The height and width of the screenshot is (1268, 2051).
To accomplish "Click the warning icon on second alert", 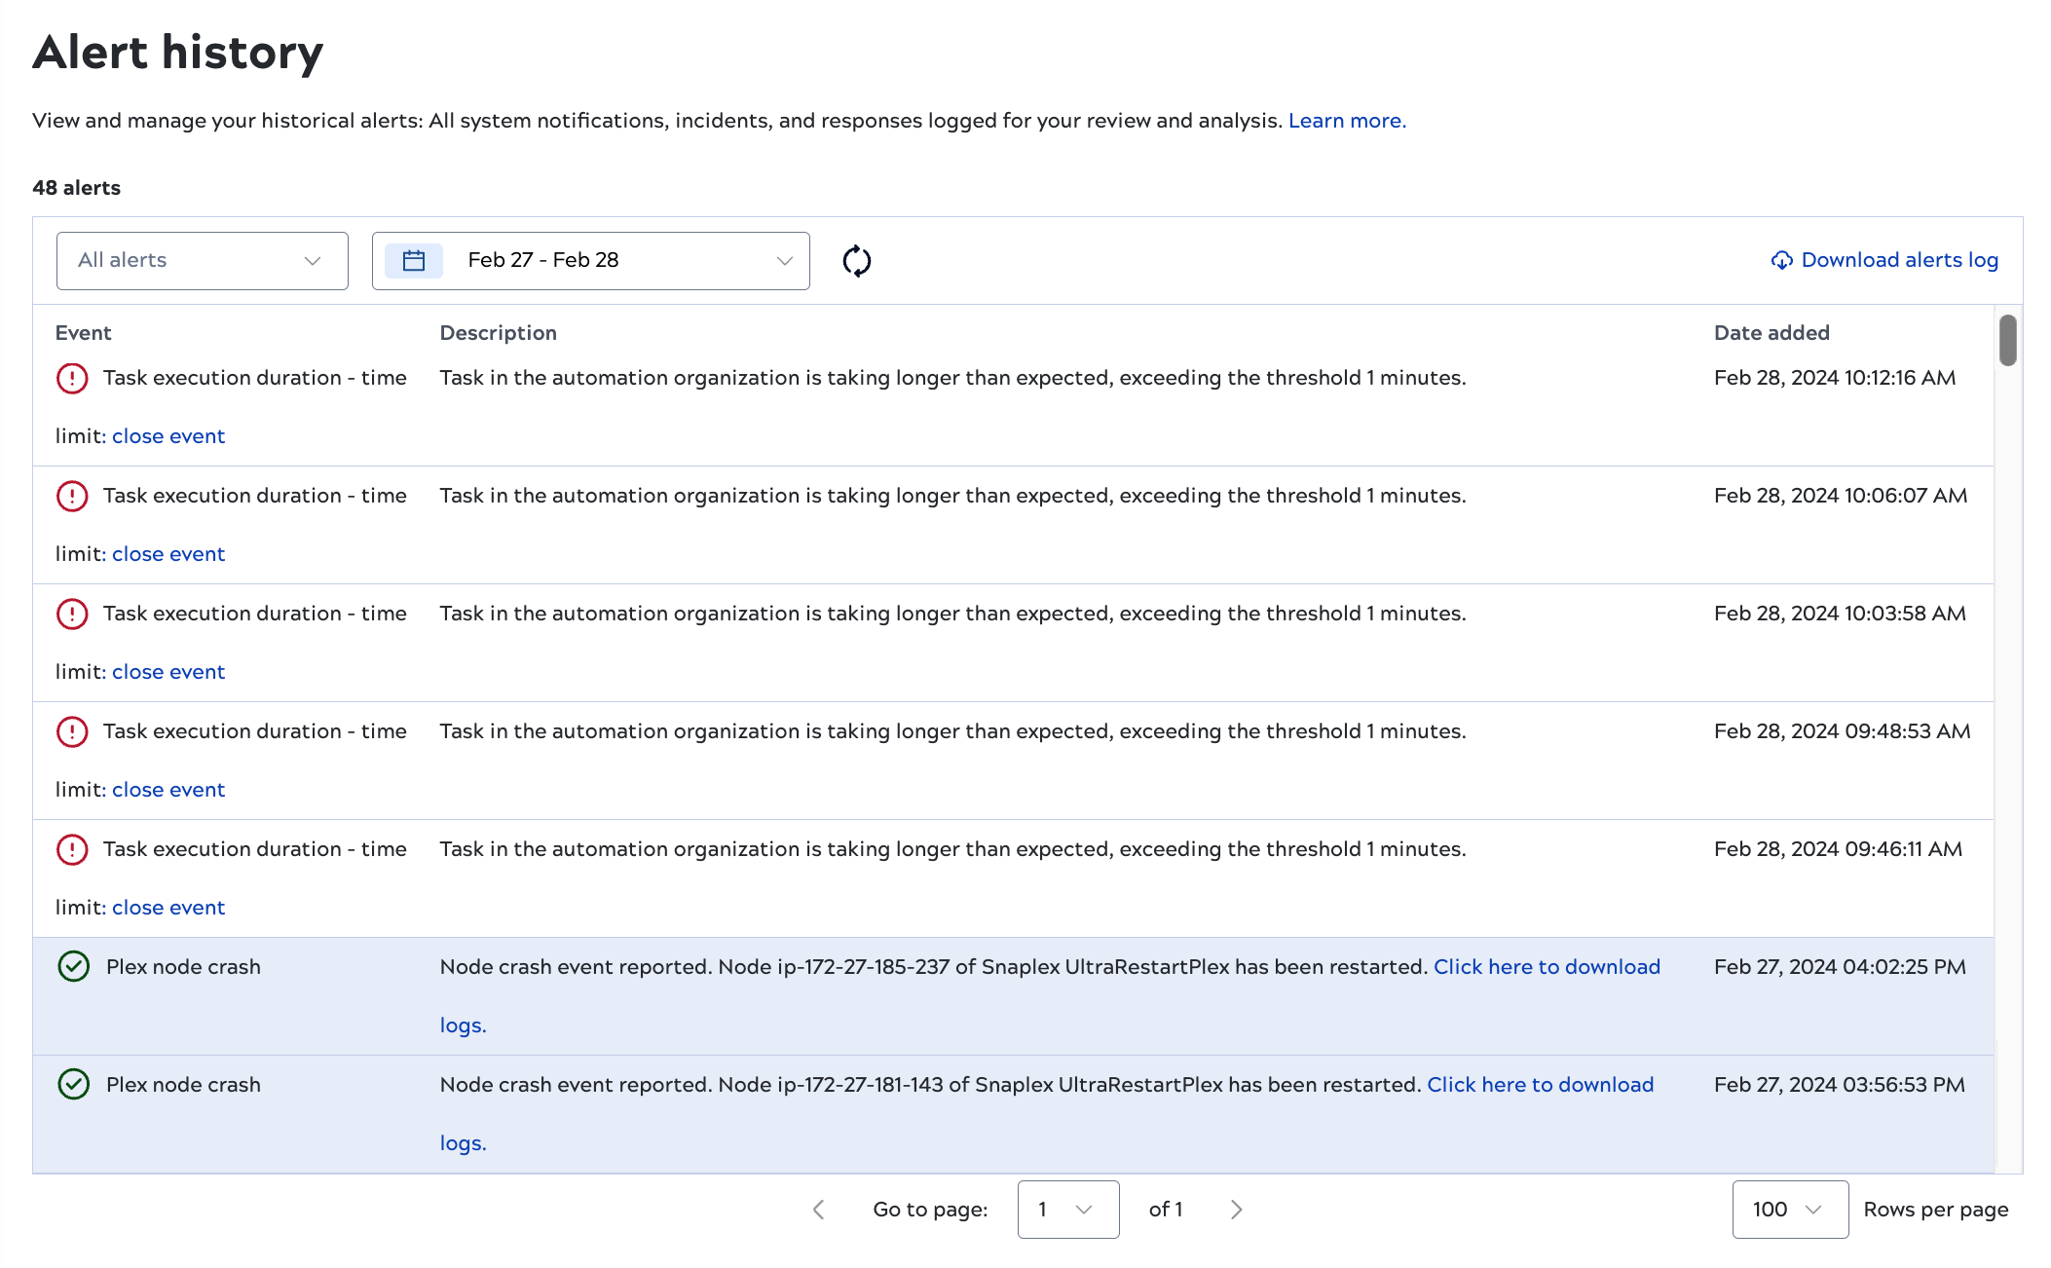I will tap(72, 495).
